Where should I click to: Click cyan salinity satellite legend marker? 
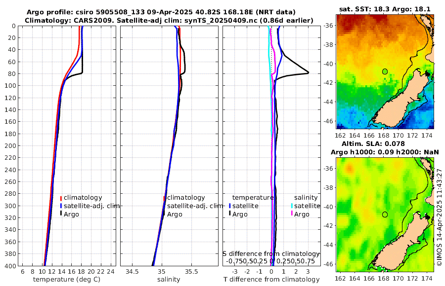point(292,206)
